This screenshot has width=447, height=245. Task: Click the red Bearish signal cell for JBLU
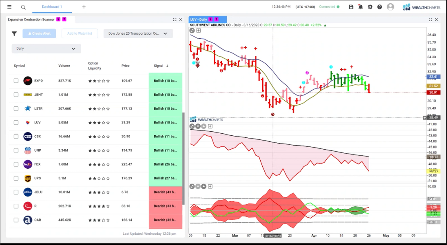click(x=166, y=192)
